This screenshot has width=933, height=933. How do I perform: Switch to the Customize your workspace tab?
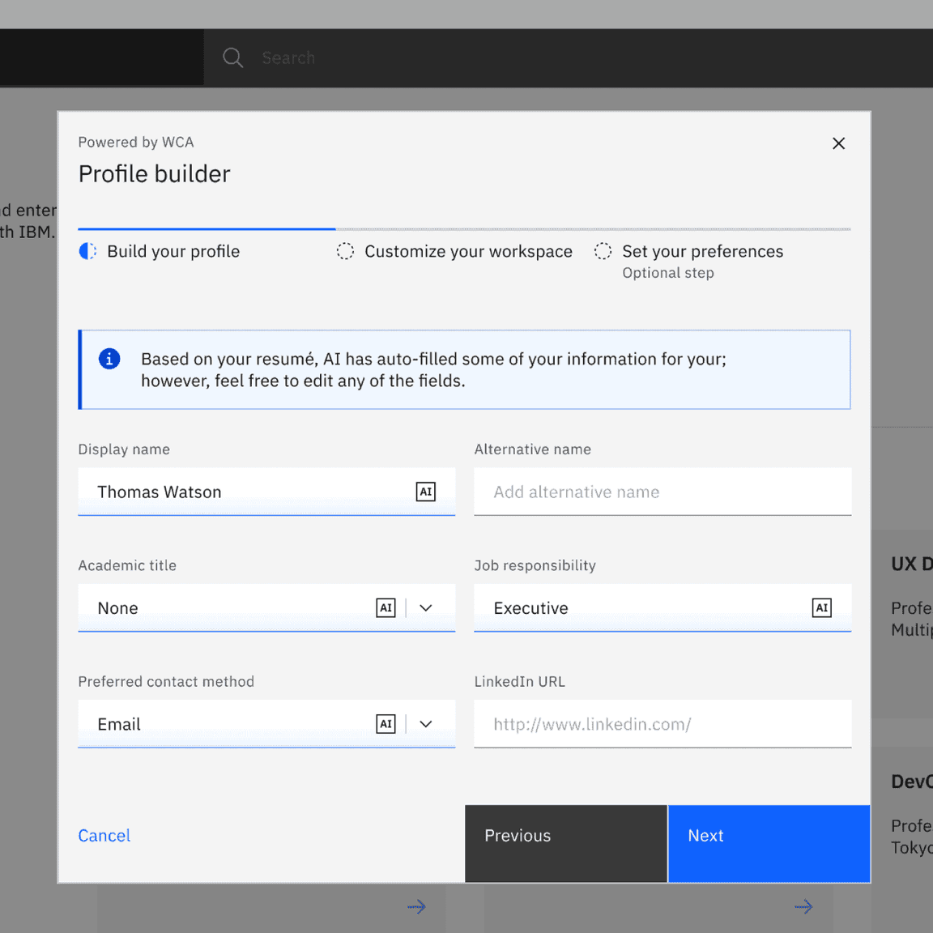click(468, 251)
